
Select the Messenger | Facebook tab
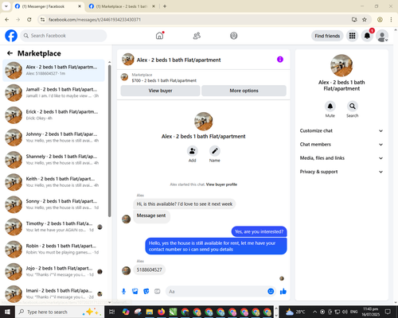pos(48,6)
